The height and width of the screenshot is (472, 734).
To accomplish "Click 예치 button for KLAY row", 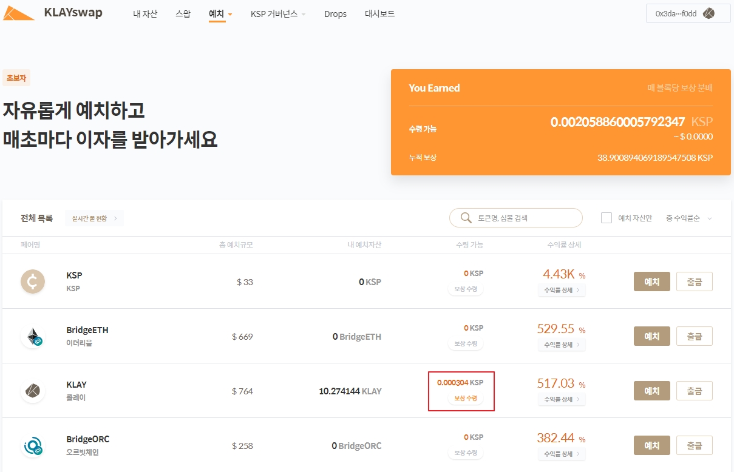I will click(651, 391).
